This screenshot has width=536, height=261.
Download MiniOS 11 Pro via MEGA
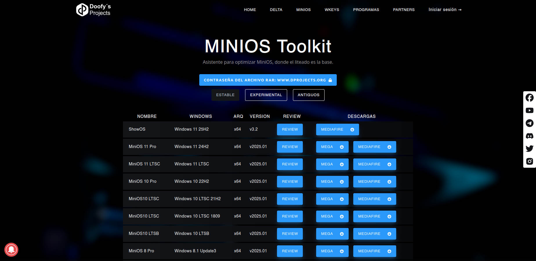(332, 147)
